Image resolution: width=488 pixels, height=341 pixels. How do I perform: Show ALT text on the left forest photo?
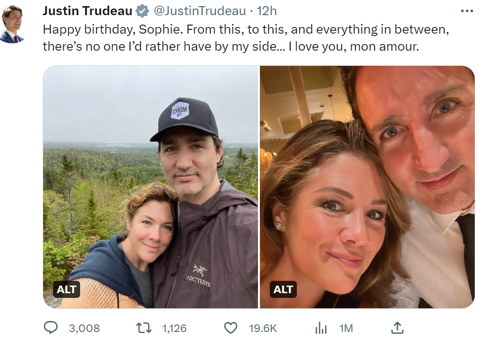point(66,289)
